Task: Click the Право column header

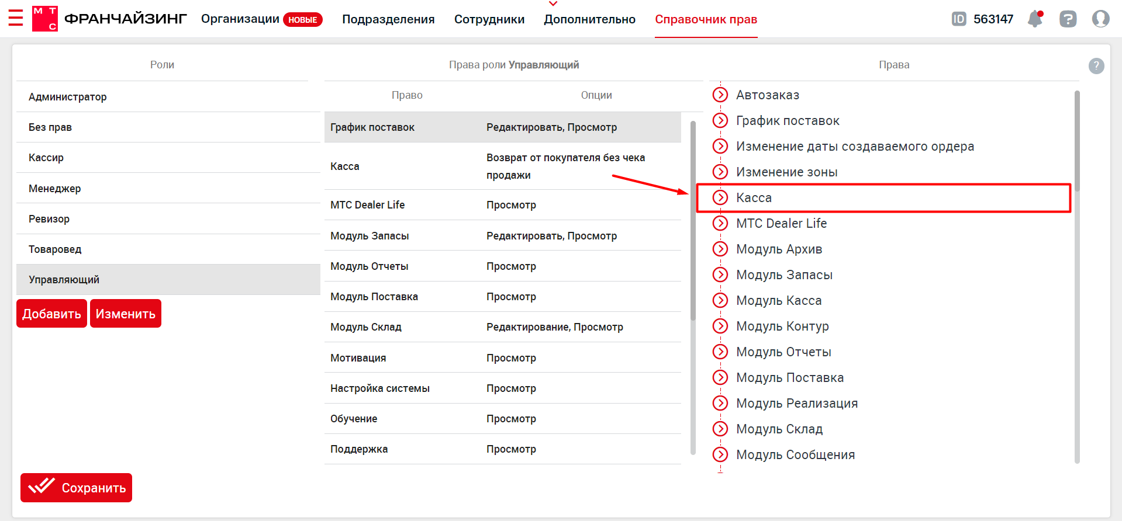Action: 407,95
